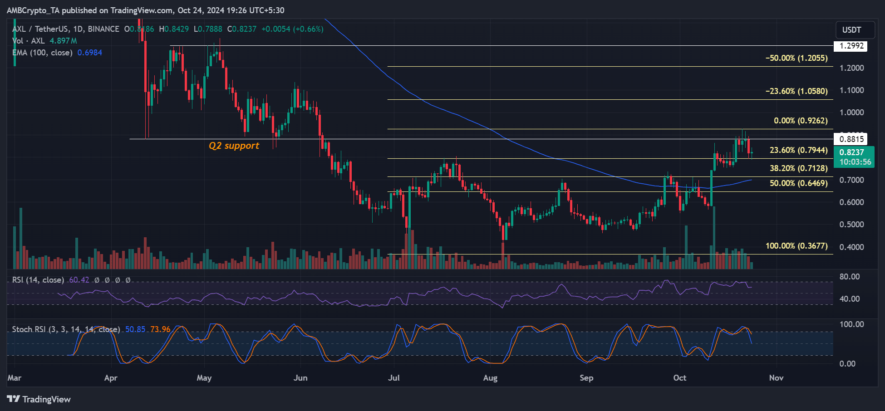Click the Mar label on time axis
This screenshot has width=885, height=411.
click(15, 378)
